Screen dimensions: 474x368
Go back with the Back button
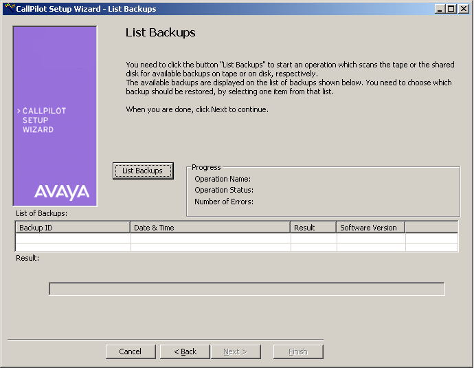tap(185, 351)
